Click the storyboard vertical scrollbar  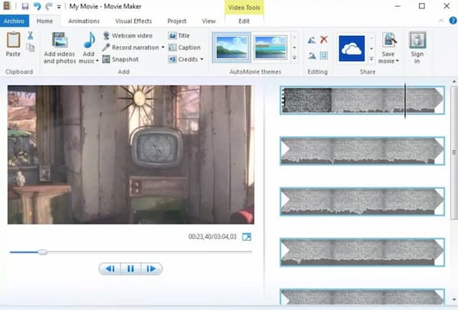point(454,152)
